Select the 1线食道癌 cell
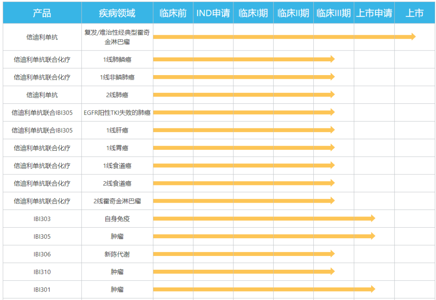Screen dimensions: 436x300 click(117, 166)
